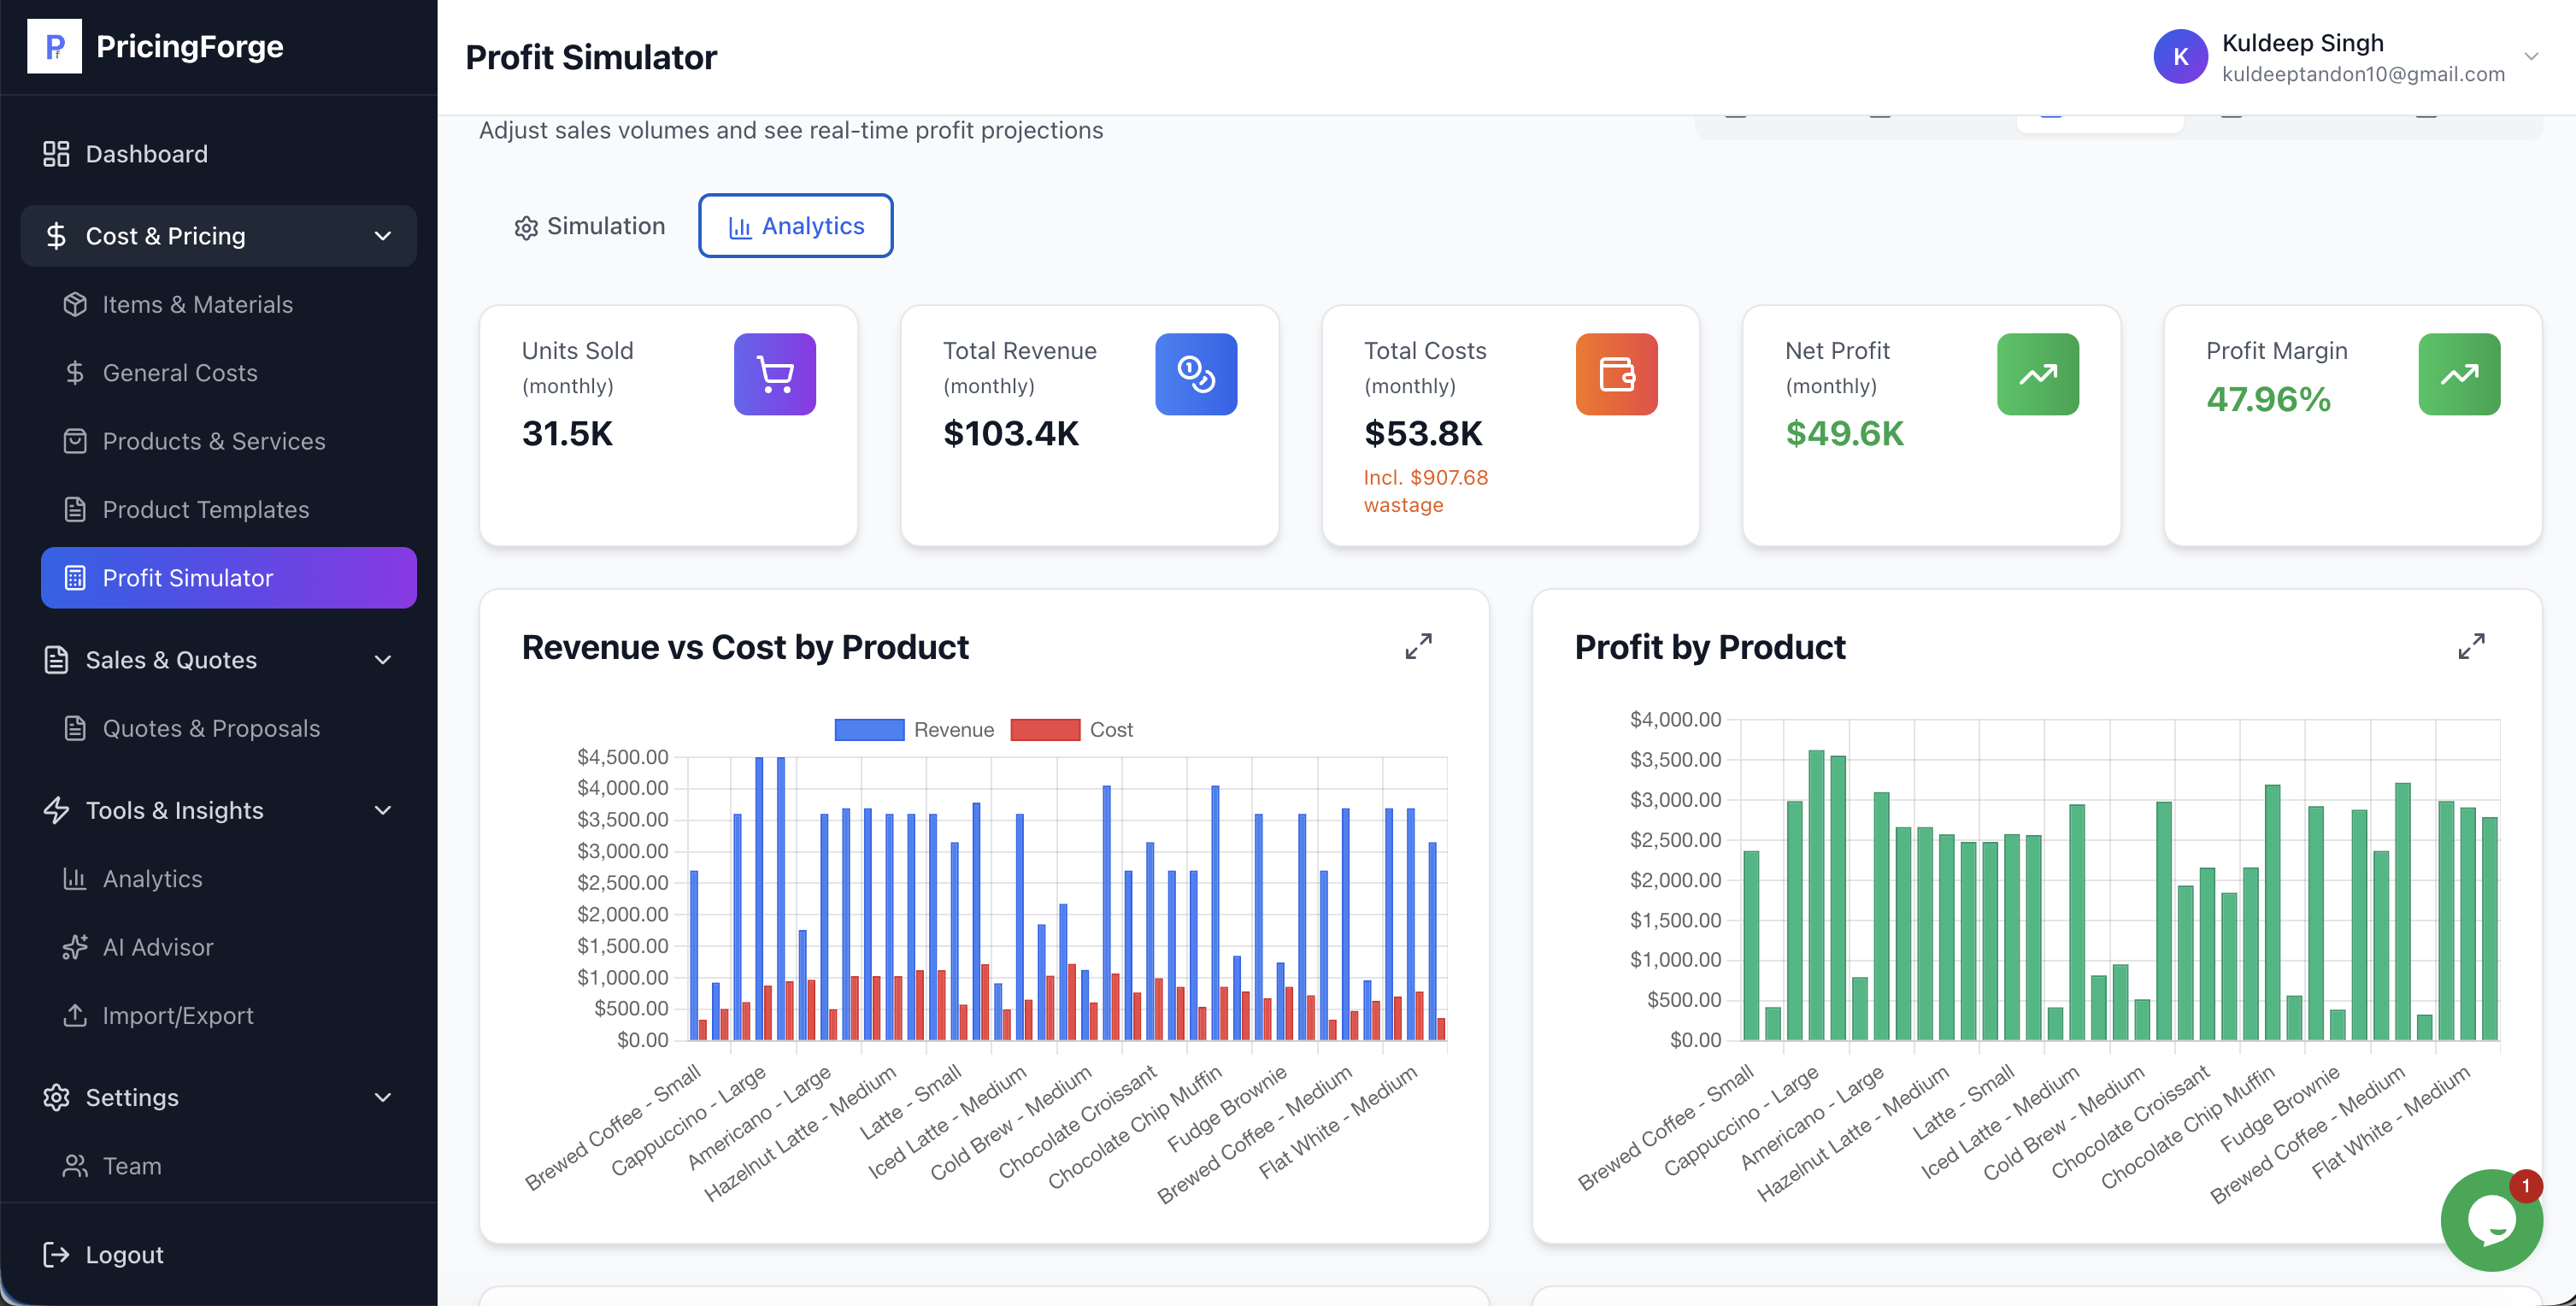Click the Total Costs wallet icon
This screenshot has height=1306, width=2576.
(x=1616, y=374)
